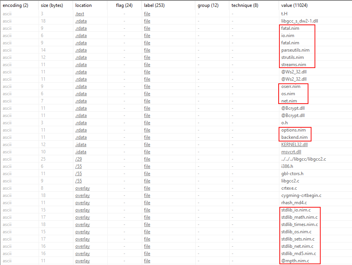Select the o.h value
The width and height of the screenshot is (352, 265).
(284, 123)
